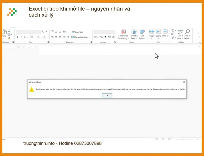This screenshot has width=204, height=156.
Task: Adjust the zoom slider in status bar
Action: point(184,139)
